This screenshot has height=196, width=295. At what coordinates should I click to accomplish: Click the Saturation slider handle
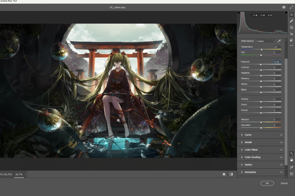pyautogui.click(x=261, y=128)
